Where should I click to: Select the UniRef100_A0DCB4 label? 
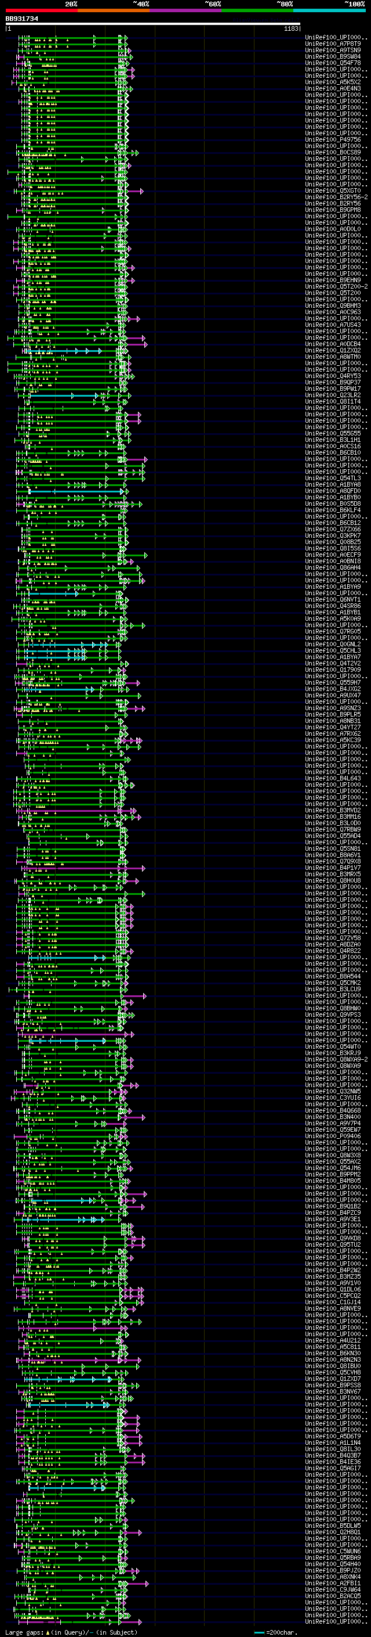[x=333, y=344]
